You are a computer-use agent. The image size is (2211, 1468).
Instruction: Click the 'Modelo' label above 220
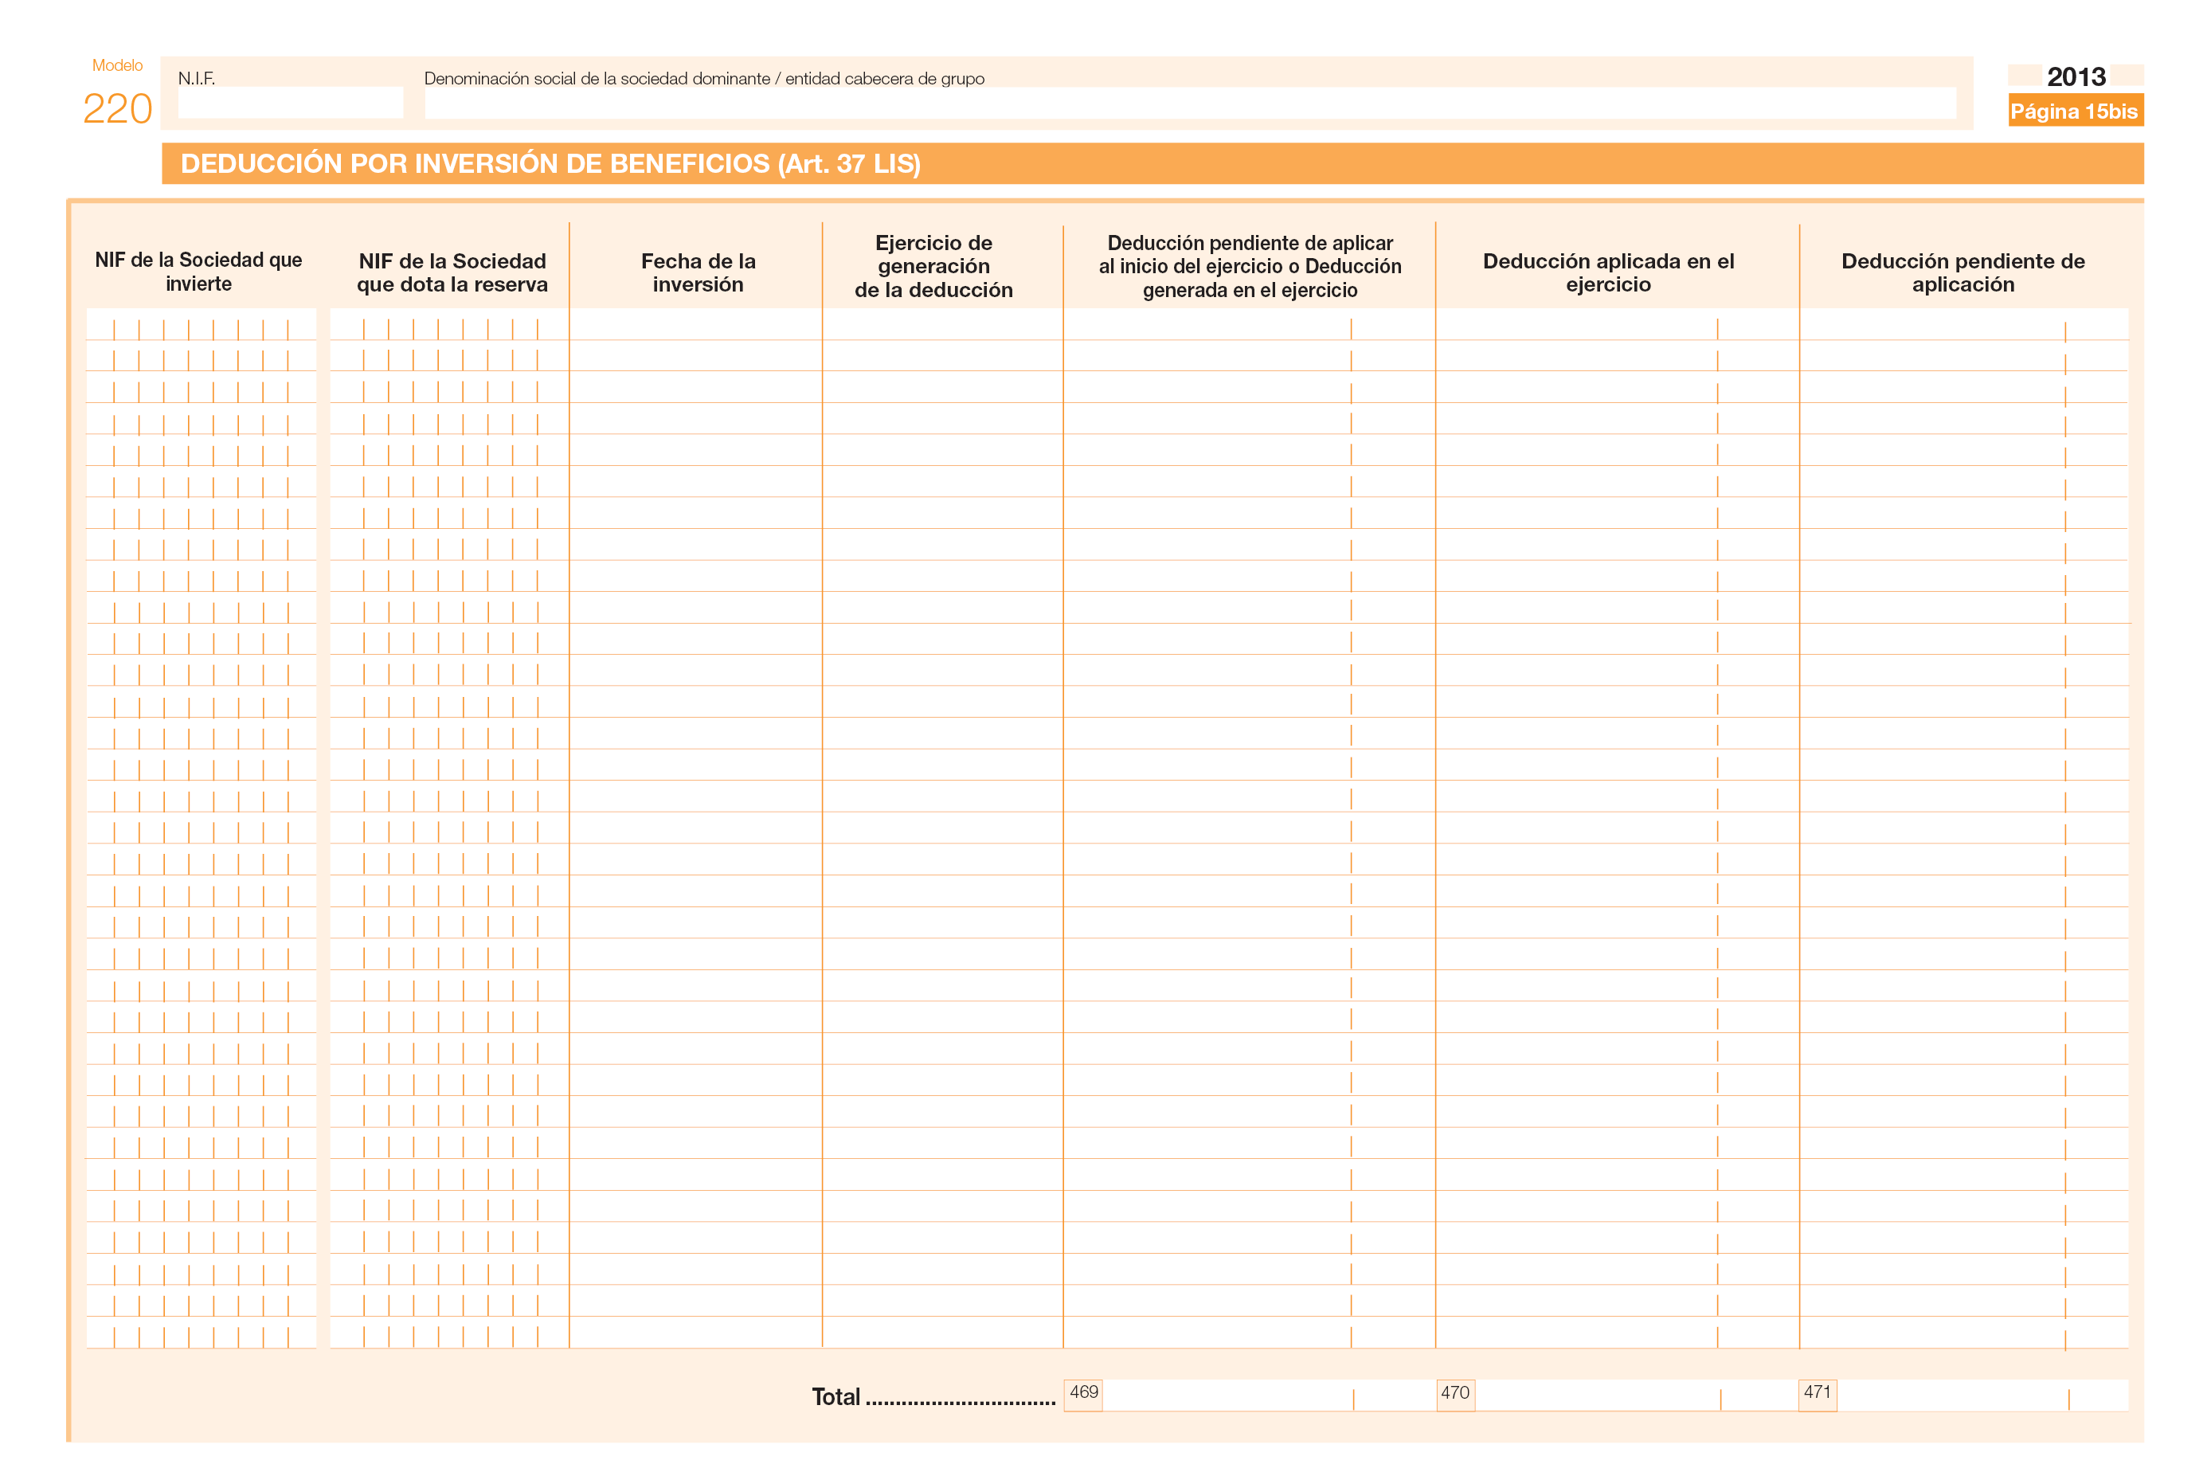click(x=117, y=65)
